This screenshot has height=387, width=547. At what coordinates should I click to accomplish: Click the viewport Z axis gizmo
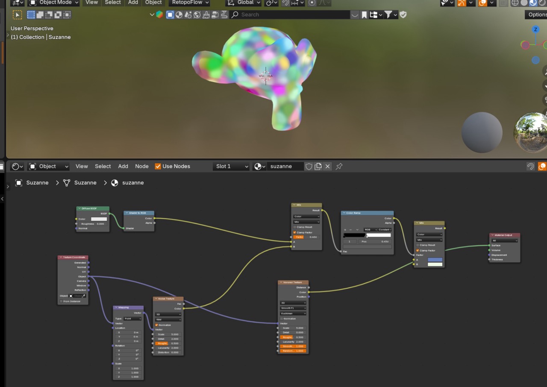tap(535, 29)
